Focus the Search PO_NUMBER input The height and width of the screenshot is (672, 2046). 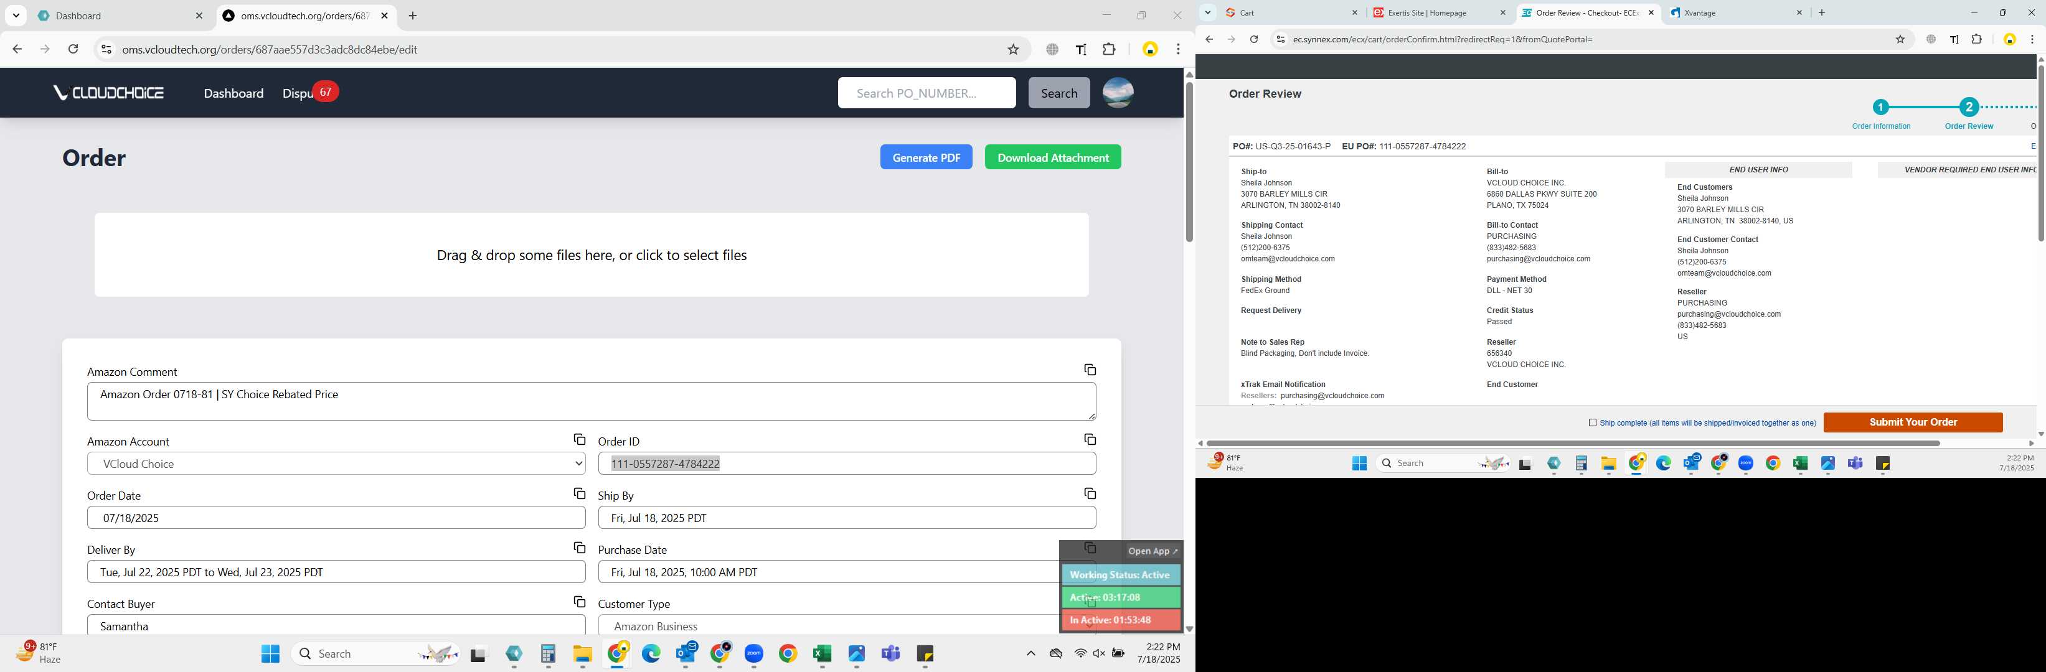pos(926,93)
